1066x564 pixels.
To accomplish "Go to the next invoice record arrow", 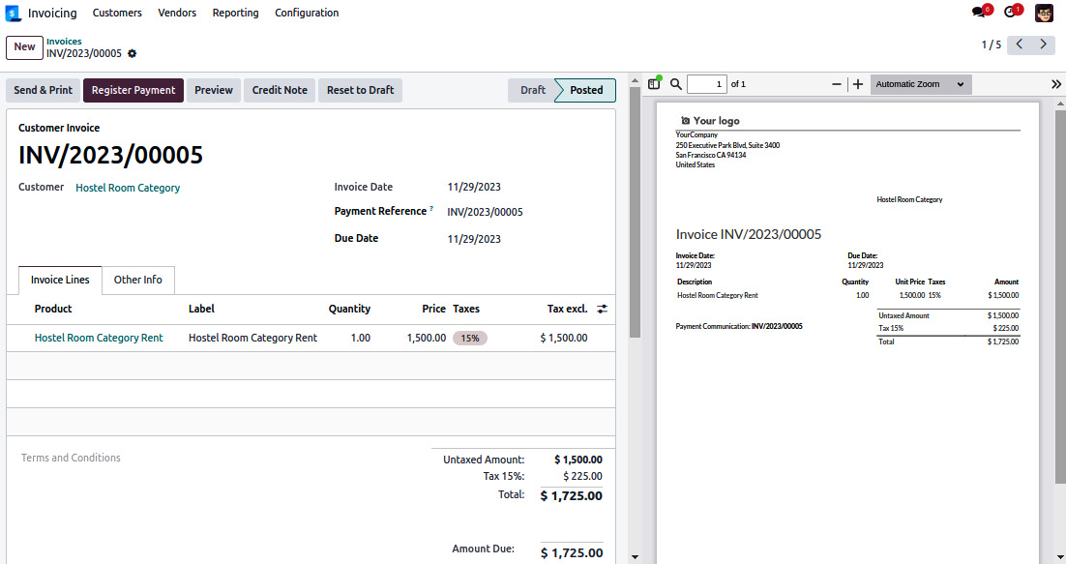I will point(1043,45).
